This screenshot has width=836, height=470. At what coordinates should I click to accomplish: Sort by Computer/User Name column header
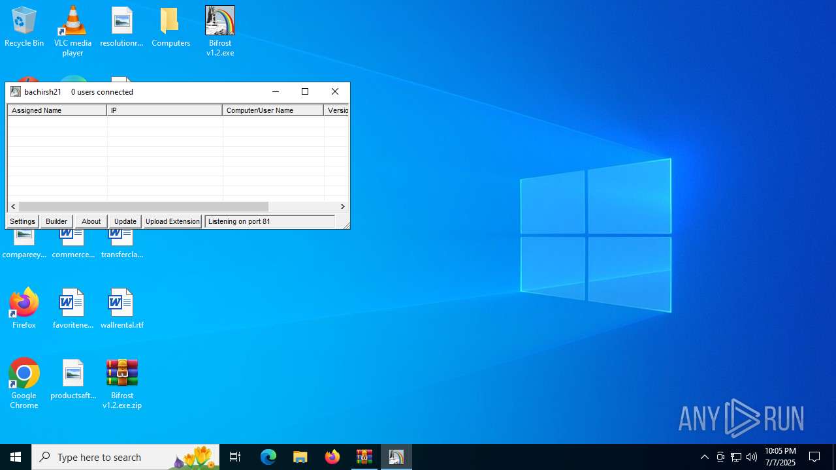coord(273,110)
